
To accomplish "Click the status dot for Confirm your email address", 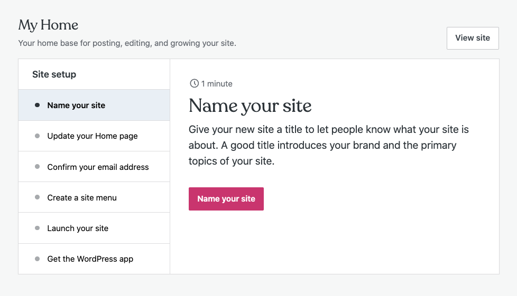I will [37, 167].
